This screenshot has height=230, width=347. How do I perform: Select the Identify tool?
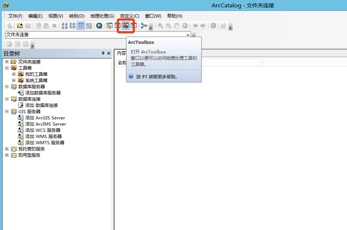coord(213,26)
